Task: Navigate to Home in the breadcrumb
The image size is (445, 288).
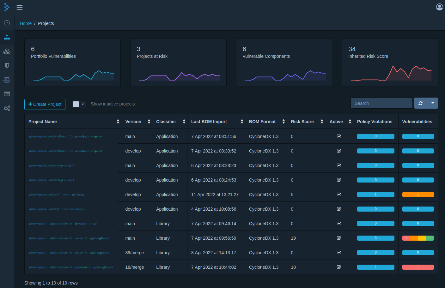Action: (26, 23)
